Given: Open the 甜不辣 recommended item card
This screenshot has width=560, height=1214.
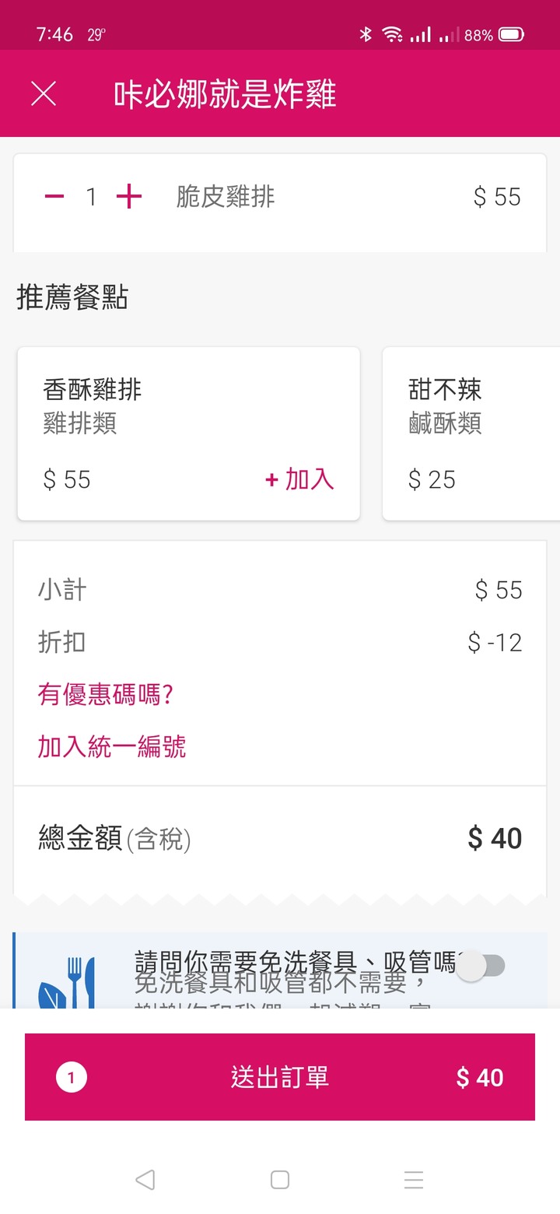Looking at the screenshot, I should click(471, 433).
